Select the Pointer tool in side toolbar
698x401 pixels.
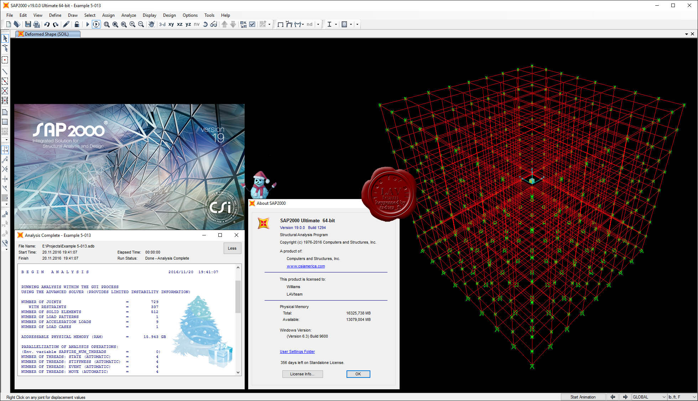click(5, 38)
